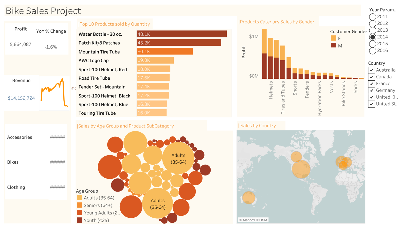Select the Australia bubble on map
Viewport: 402px width, 231px height.
tap(248, 198)
